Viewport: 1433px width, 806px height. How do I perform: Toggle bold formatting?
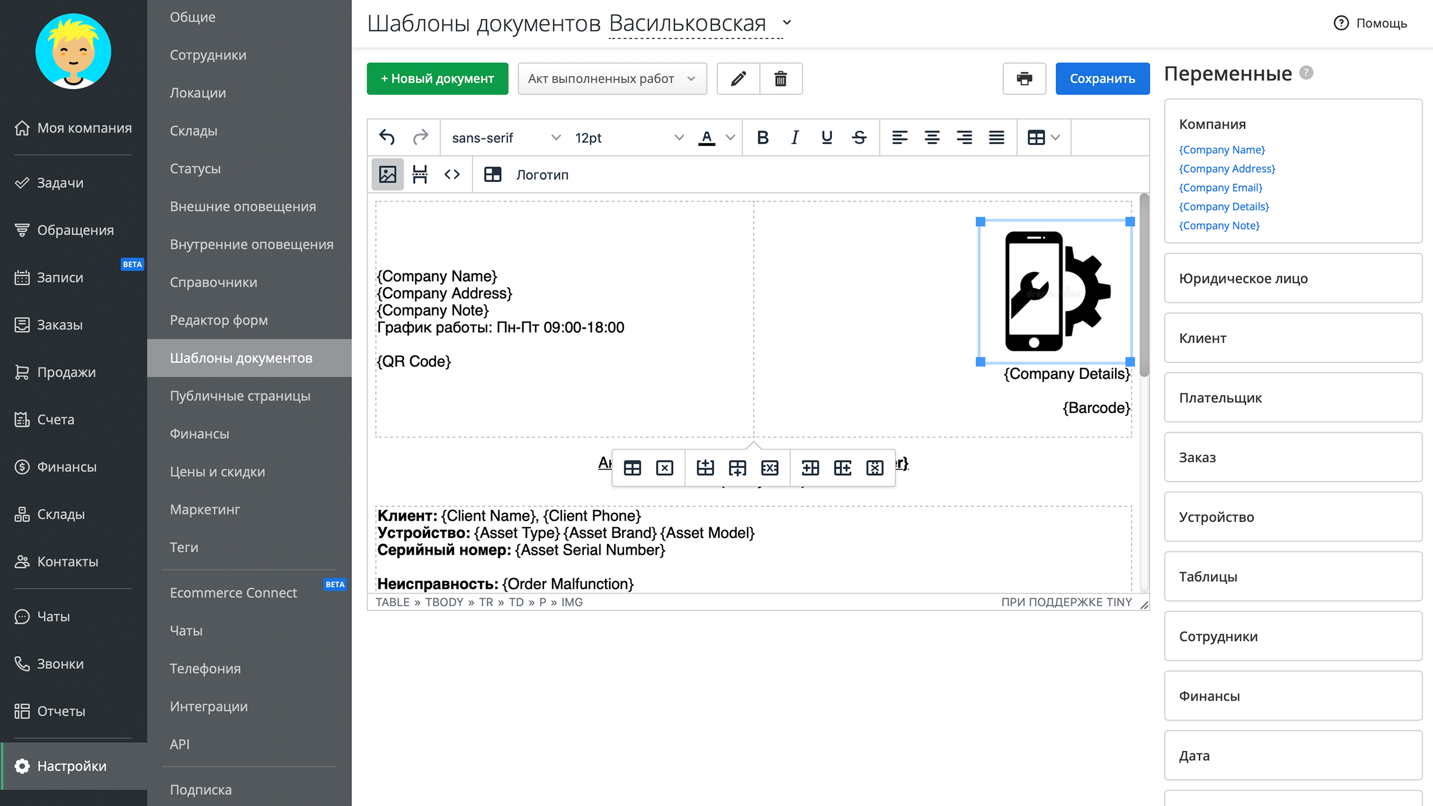[x=762, y=137]
